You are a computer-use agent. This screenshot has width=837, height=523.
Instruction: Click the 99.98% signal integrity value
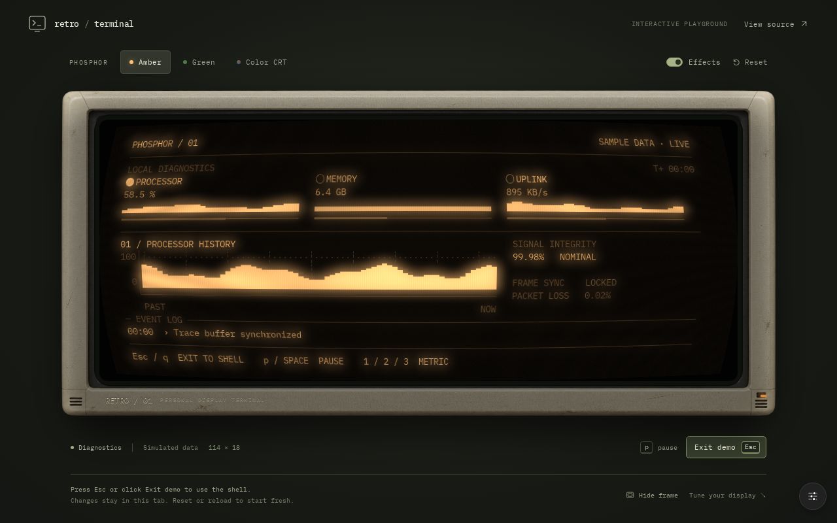pyautogui.click(x=528, y=257)
